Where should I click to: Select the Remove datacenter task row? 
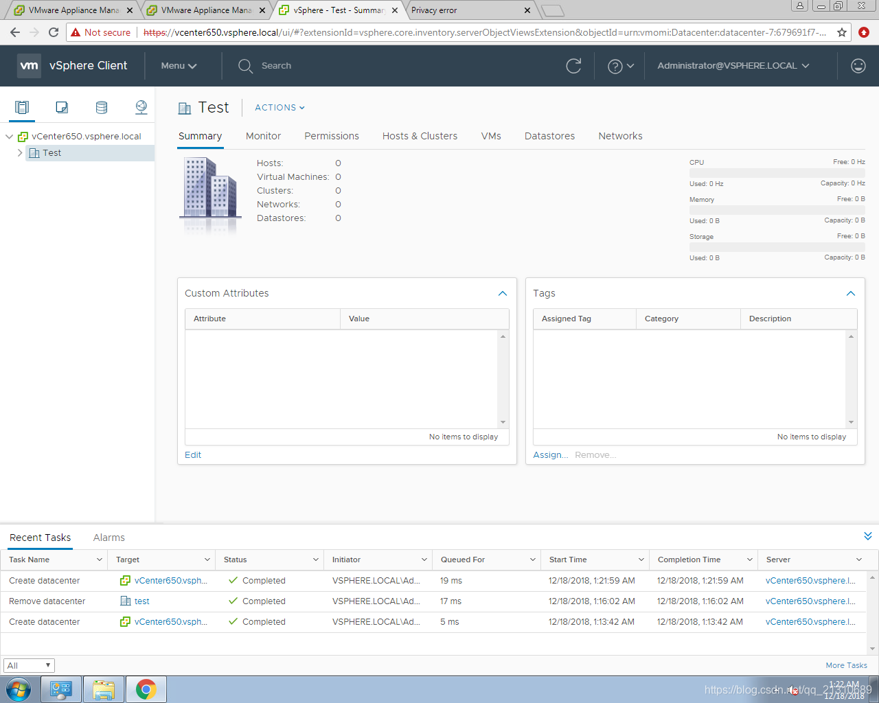click(434, 601)
